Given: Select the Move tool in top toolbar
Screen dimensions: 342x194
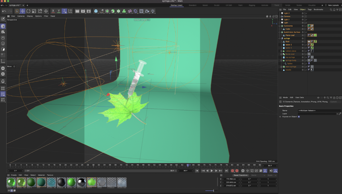Looking at the screenshot, I should coord(22,11).
